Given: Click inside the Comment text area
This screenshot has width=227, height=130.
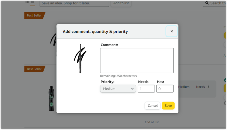Looking at the screenshot, I should pyautogui.click(x=137, y=60).
